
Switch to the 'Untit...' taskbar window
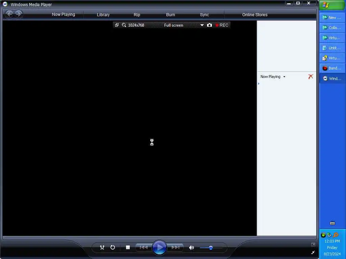coord(332,48)
